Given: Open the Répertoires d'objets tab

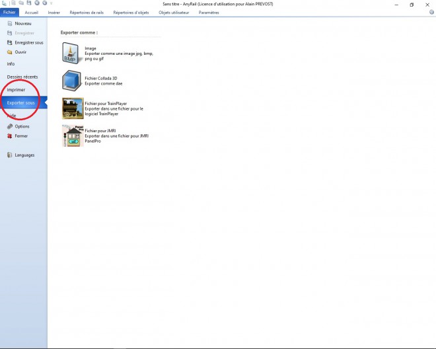Looking at the screenshot, I should coord(131,13).
